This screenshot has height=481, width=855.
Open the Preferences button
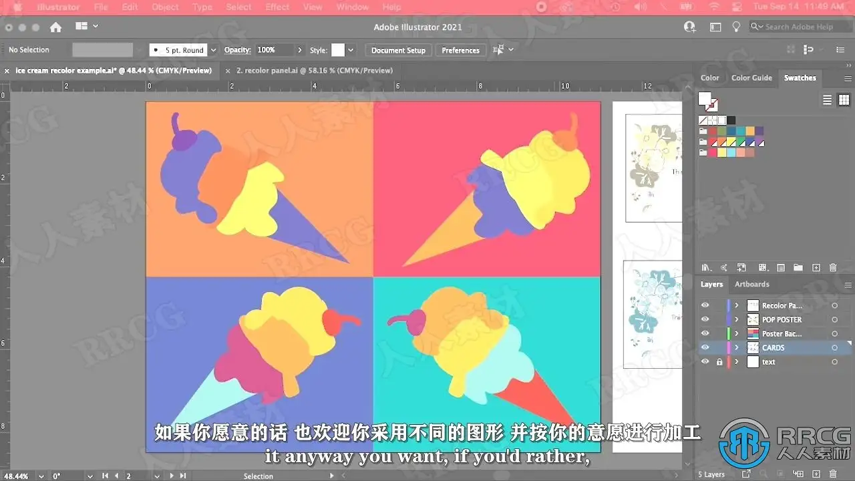(x=460, y=50)
